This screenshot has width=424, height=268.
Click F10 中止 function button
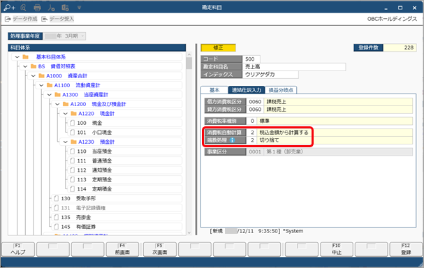tap(337, 249)
